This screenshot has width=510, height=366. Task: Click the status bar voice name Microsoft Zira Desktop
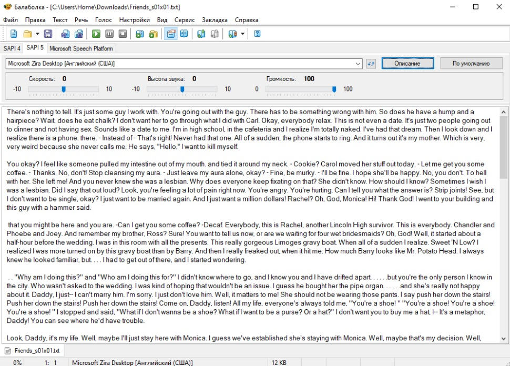coord(132,362)
